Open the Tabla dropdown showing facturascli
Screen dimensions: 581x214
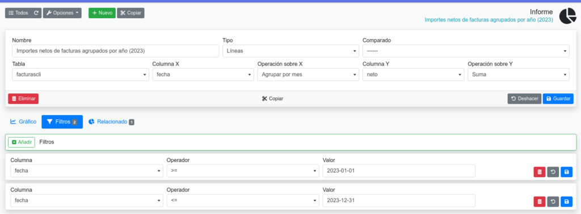(x=81, y=75)
